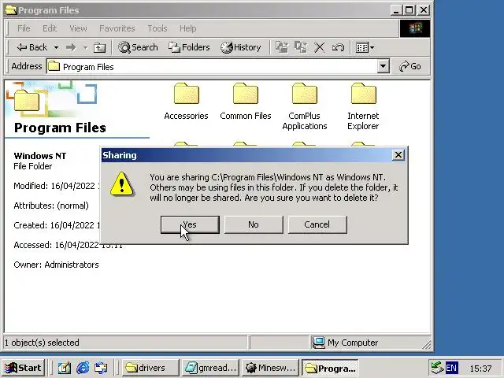Click the Undo toolbar icon

click(338, 47)
